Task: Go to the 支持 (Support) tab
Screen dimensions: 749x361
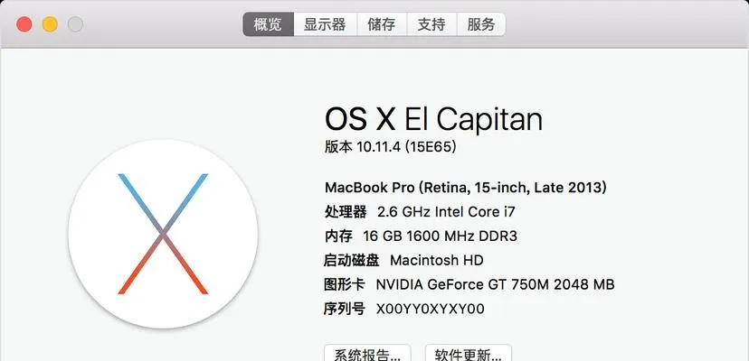Action: coord(431,24)
